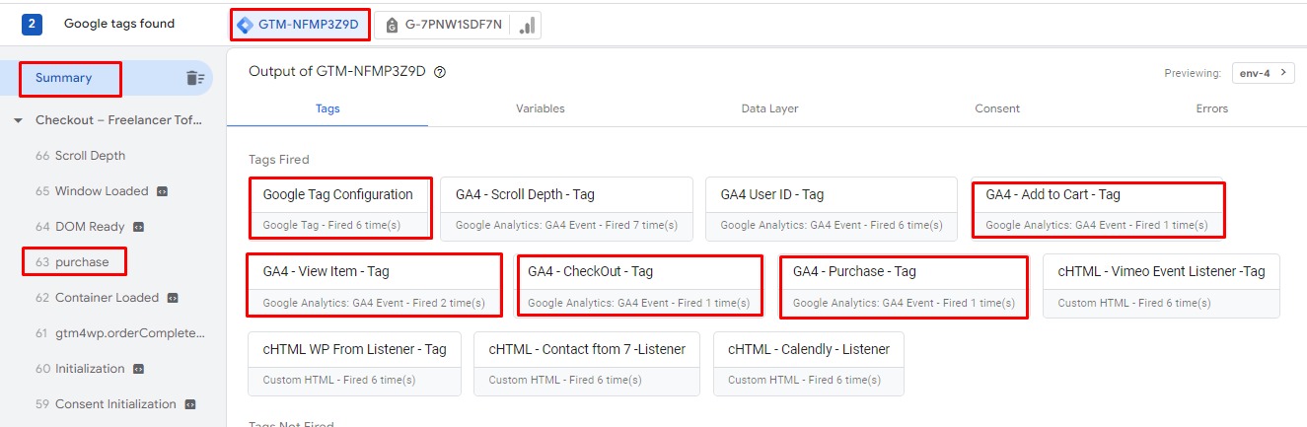Viewport: 1307px width, 427px height.
Task: Click the bar chart icon beside G-7PNW1SDF7N
Action: [x=528, y=26]
